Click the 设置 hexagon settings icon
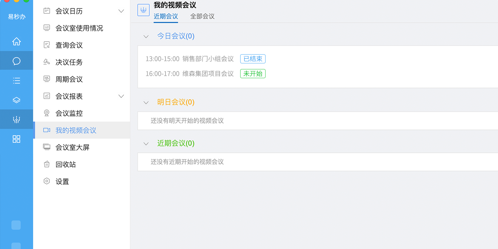Image resolution: width=498 pixels, height=249 pixels. [46, 181]
